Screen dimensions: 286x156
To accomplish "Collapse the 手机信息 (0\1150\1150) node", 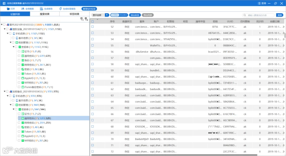I will point(8,34).
